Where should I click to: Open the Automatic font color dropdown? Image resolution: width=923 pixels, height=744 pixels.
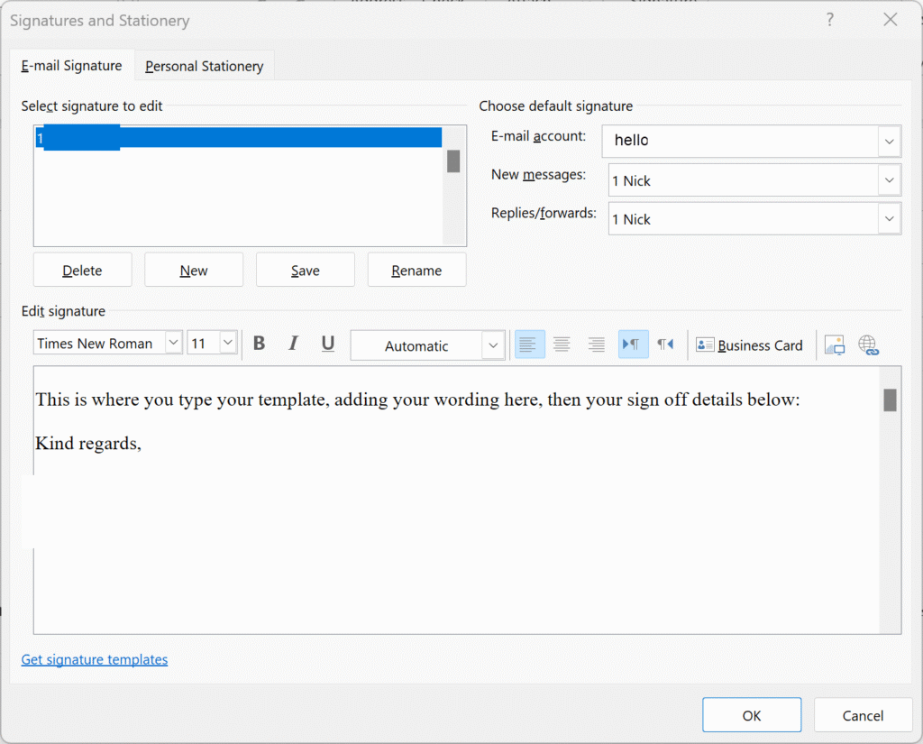(x=492, y=344)
